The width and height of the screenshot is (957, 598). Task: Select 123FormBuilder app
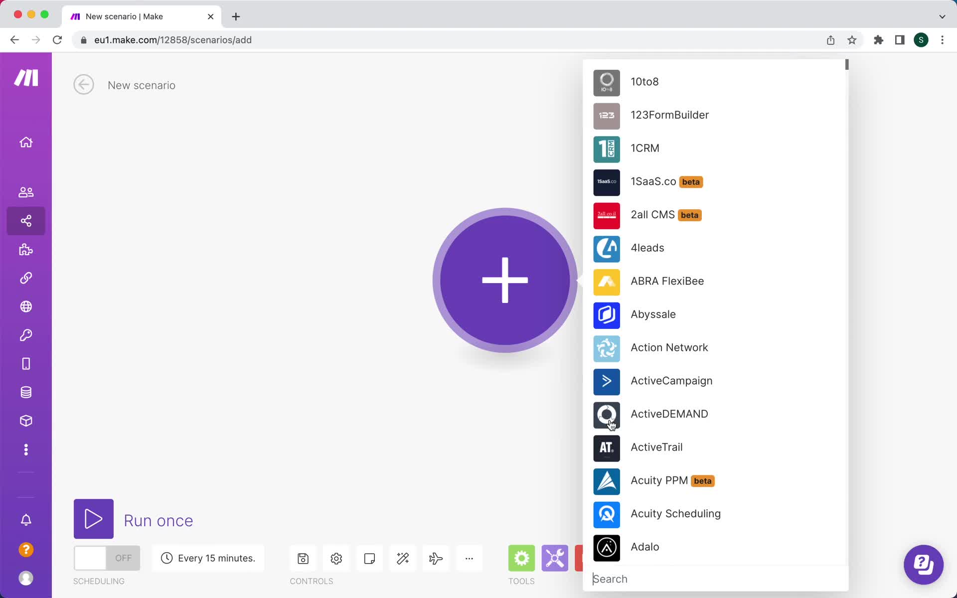pyautogui.click(x=715, y=116)
